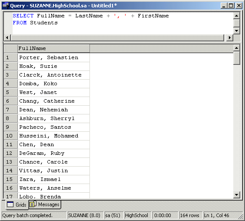Click the Query window title icon

(6, 6)
